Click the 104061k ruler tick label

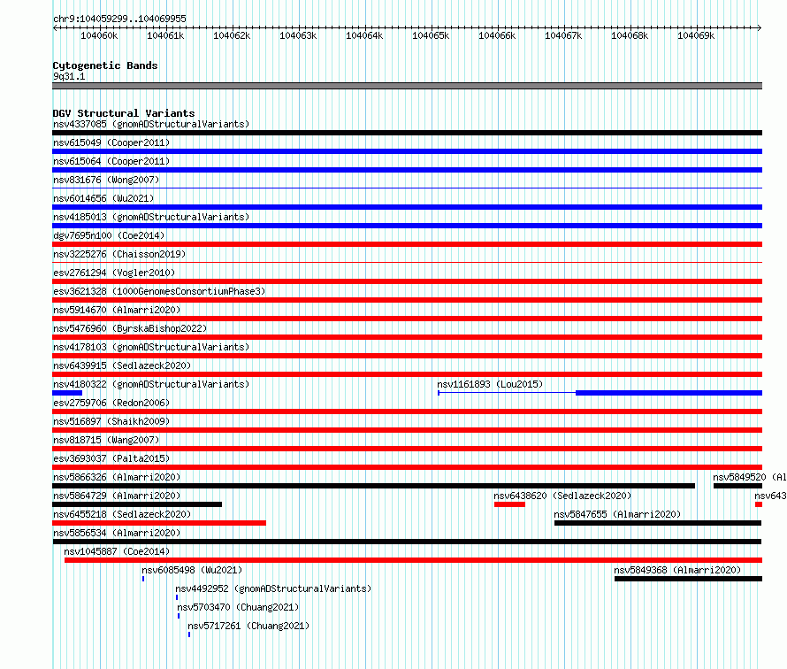[x=165, y=35]
